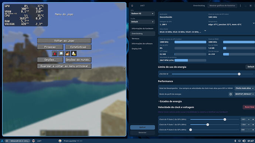Open Estatísticas in the Minecraft menu
The image size is (255, 143).
(x=78, y=47)
